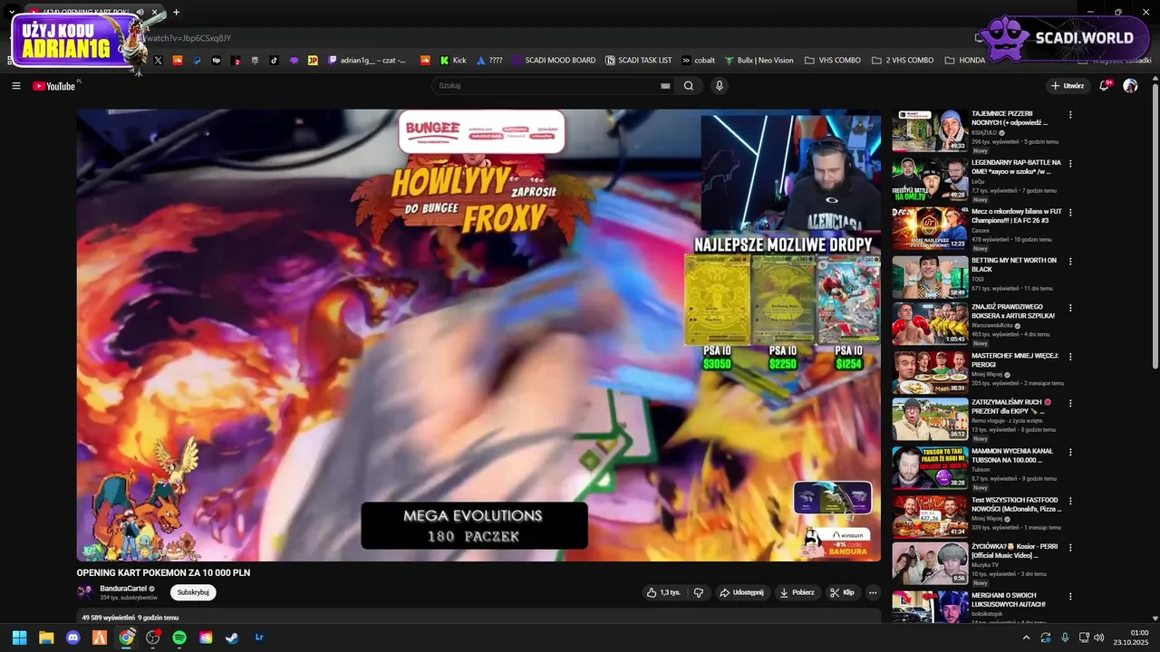
Task: Open the YouTube hamburger guide menu
Action: coord(16,86)
